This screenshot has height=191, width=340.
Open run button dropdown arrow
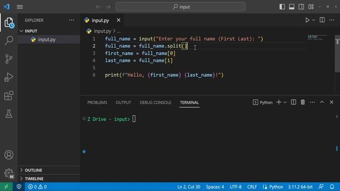pyautogui.click(x=313, y=20)
